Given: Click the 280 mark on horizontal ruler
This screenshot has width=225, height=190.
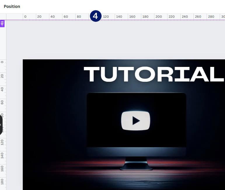Looking at the screenshot, I should click(211, 17).
